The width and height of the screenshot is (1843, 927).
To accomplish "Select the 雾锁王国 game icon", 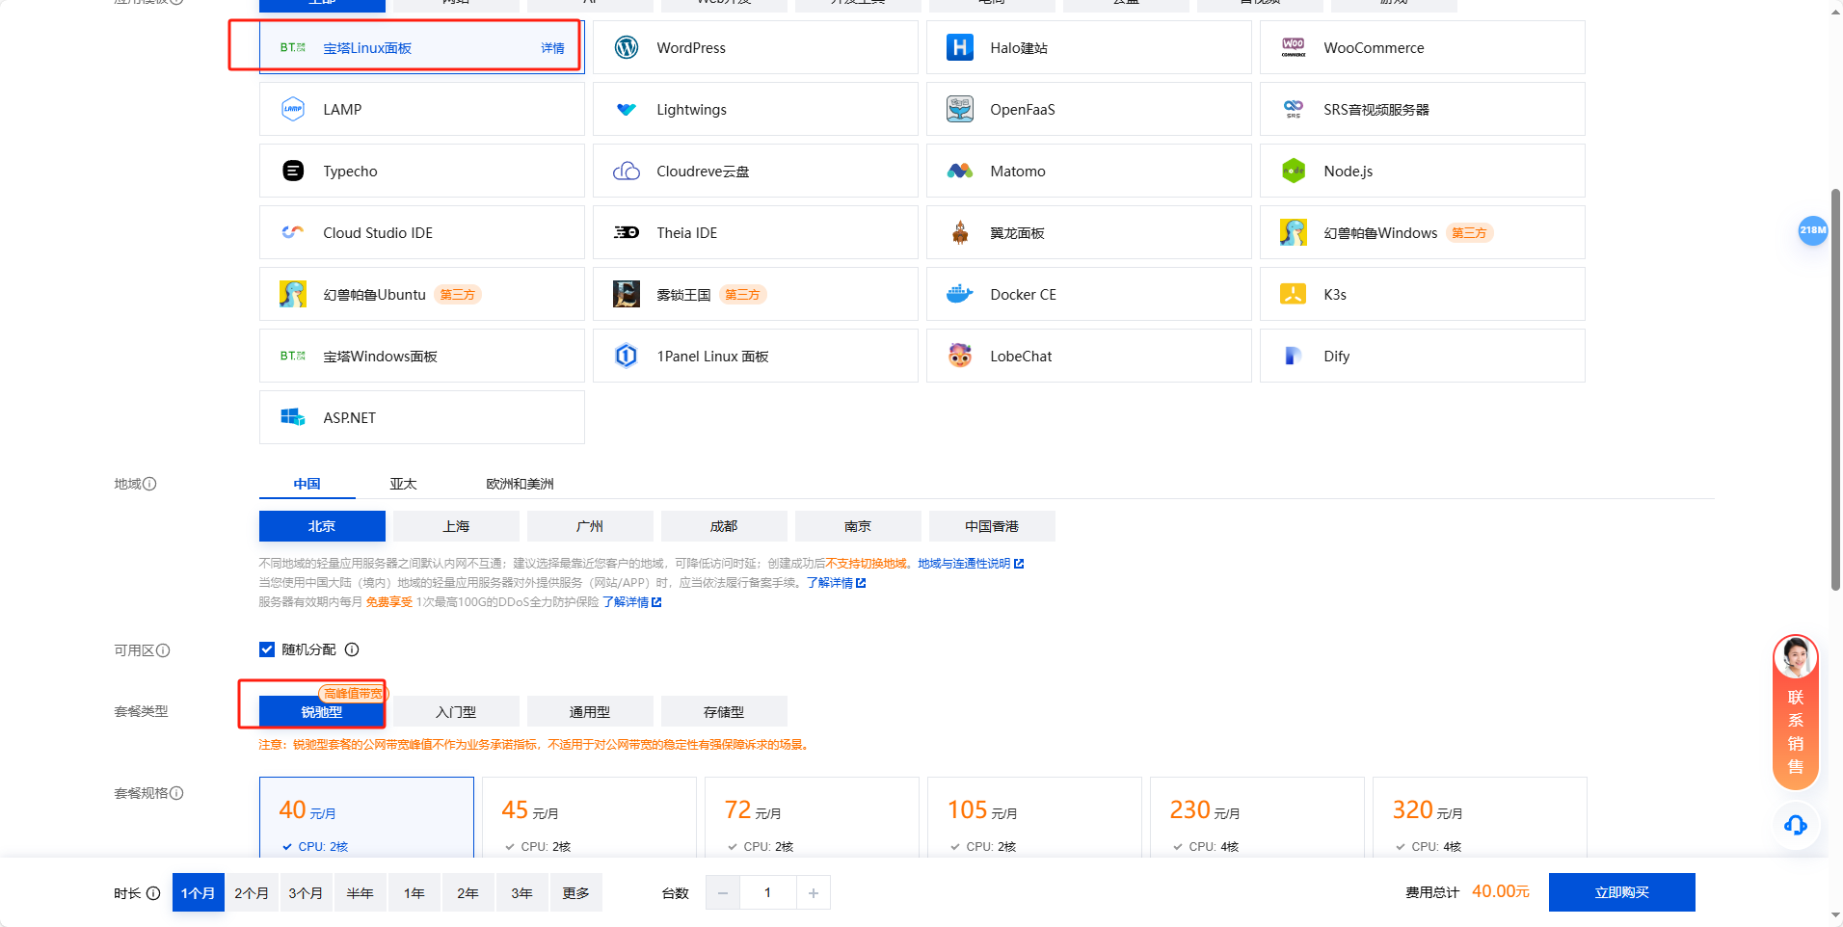I will point(627,294).
